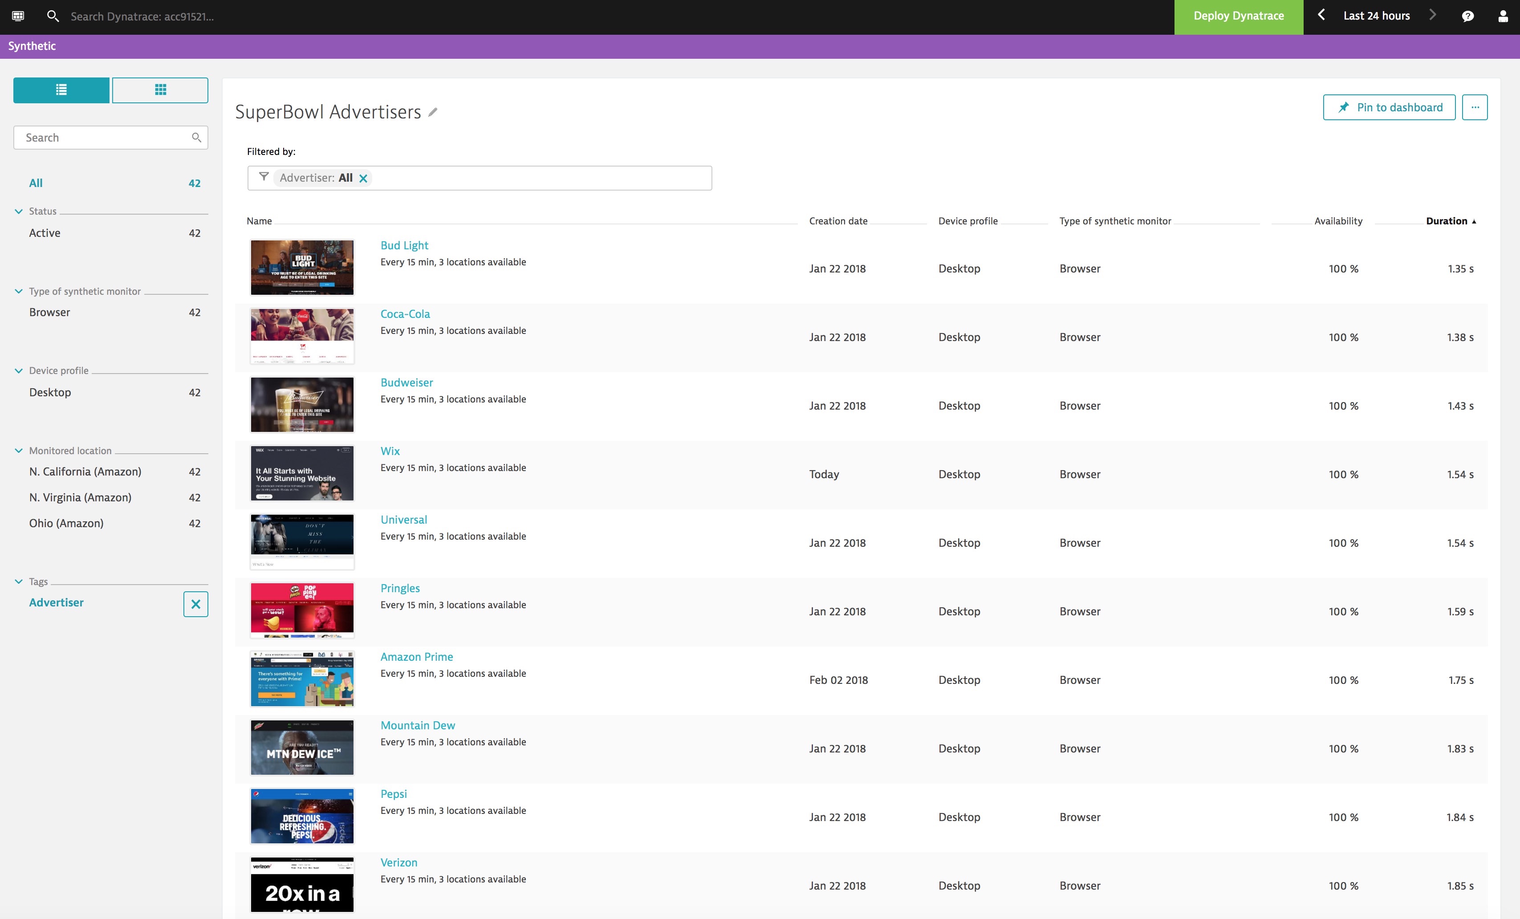
Task: Open the Bud Light monitor
Action: click(404, 245)
